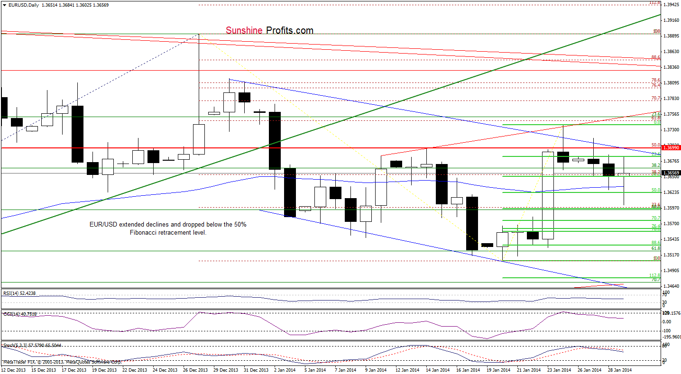Click the EURUSD,Daily chart title text
This screenshot has width=681, height=374.
[24, 4]
